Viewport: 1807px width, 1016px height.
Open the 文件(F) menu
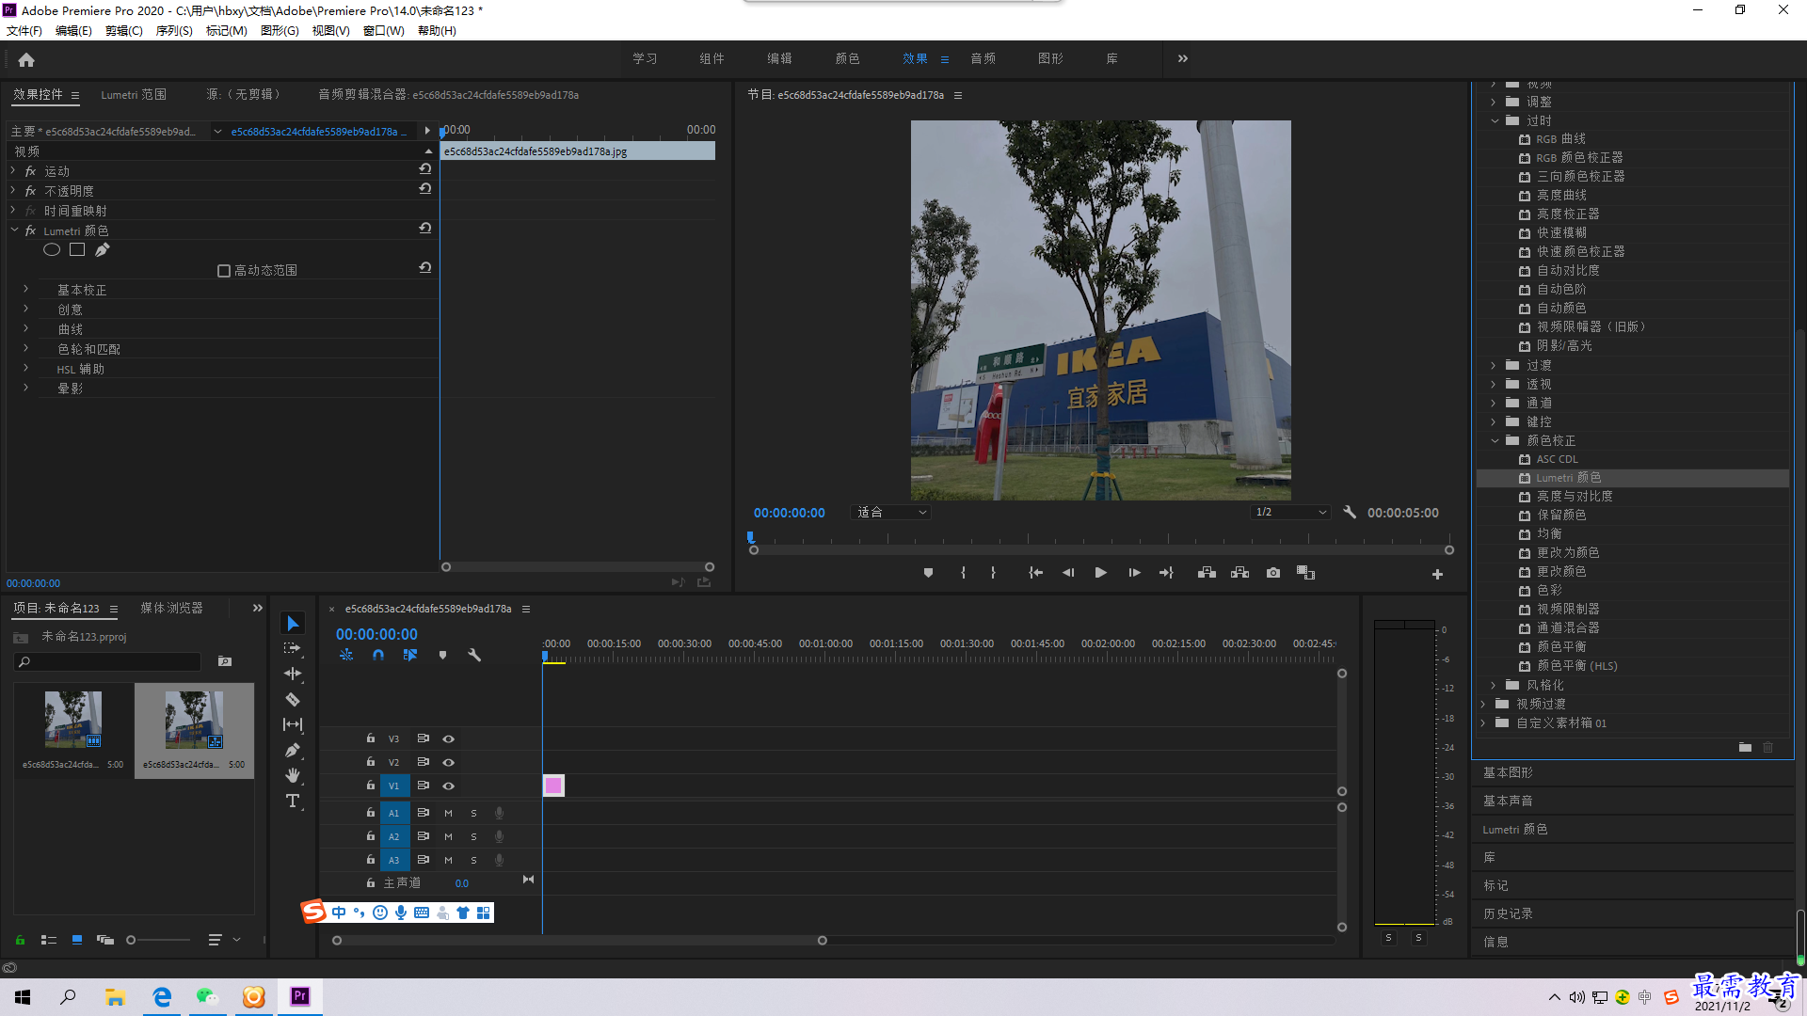pos(24,31)
